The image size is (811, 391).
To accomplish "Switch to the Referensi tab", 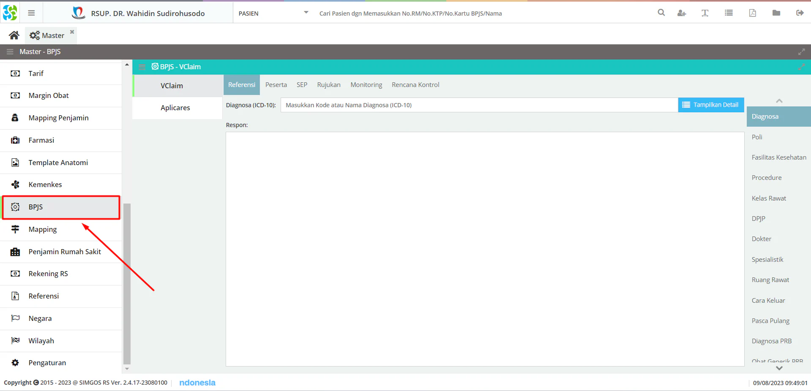I will click(x=242, y=85).
